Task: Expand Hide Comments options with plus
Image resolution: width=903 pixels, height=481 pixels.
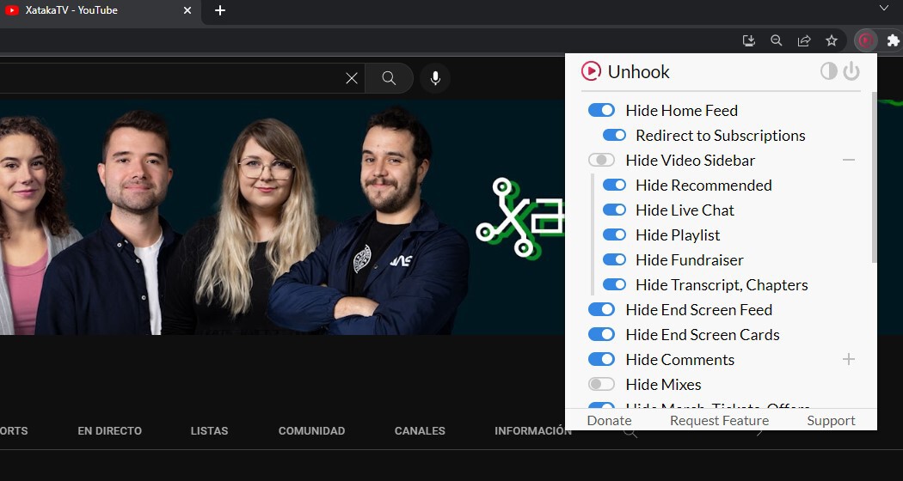Action: (848, 359)
